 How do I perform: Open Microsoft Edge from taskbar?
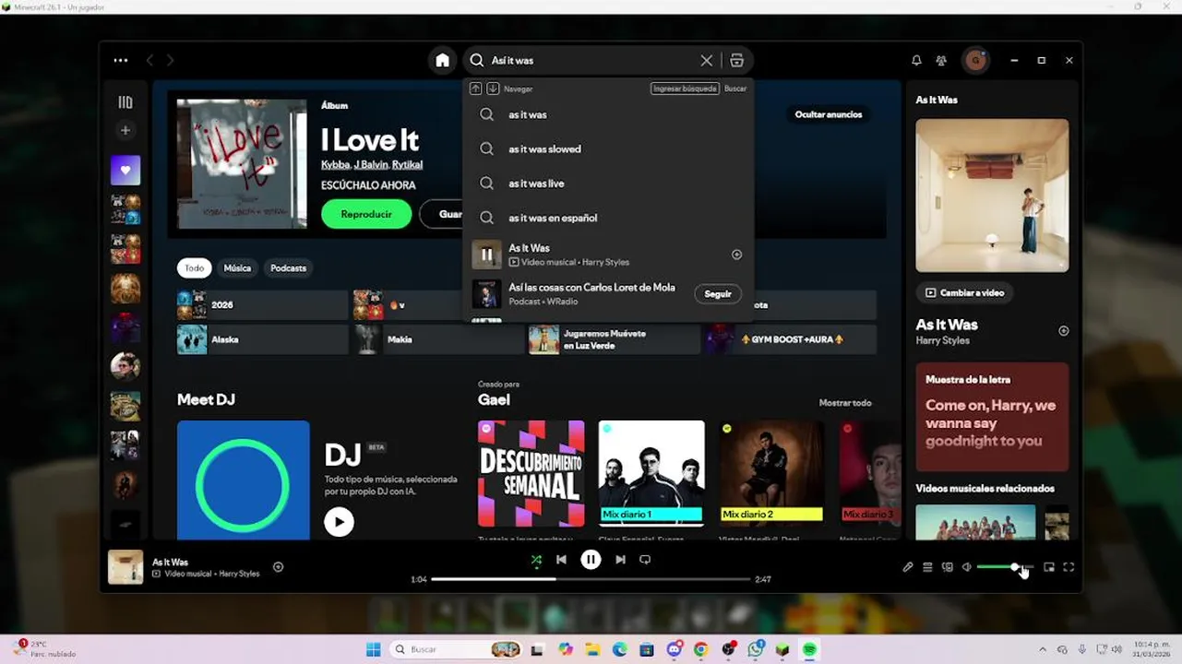(619, 649)
